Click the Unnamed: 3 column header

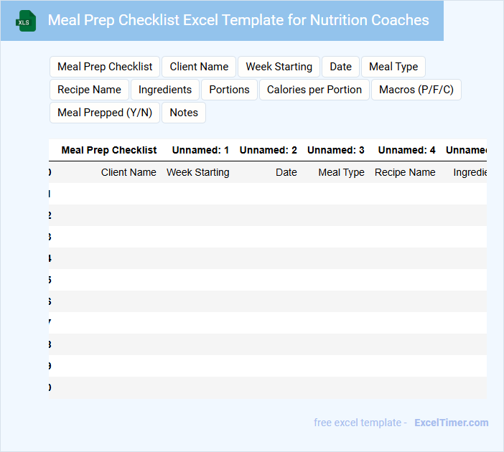coord(335,150)
